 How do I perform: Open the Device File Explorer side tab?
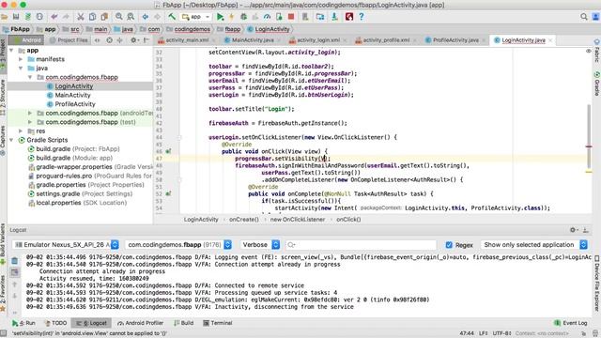[597, 284]
